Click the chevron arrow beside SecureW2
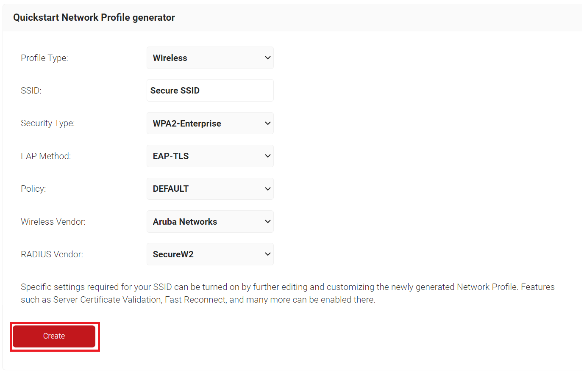The height and width of the screenshot is (372, 584). (x=268, y=254)
